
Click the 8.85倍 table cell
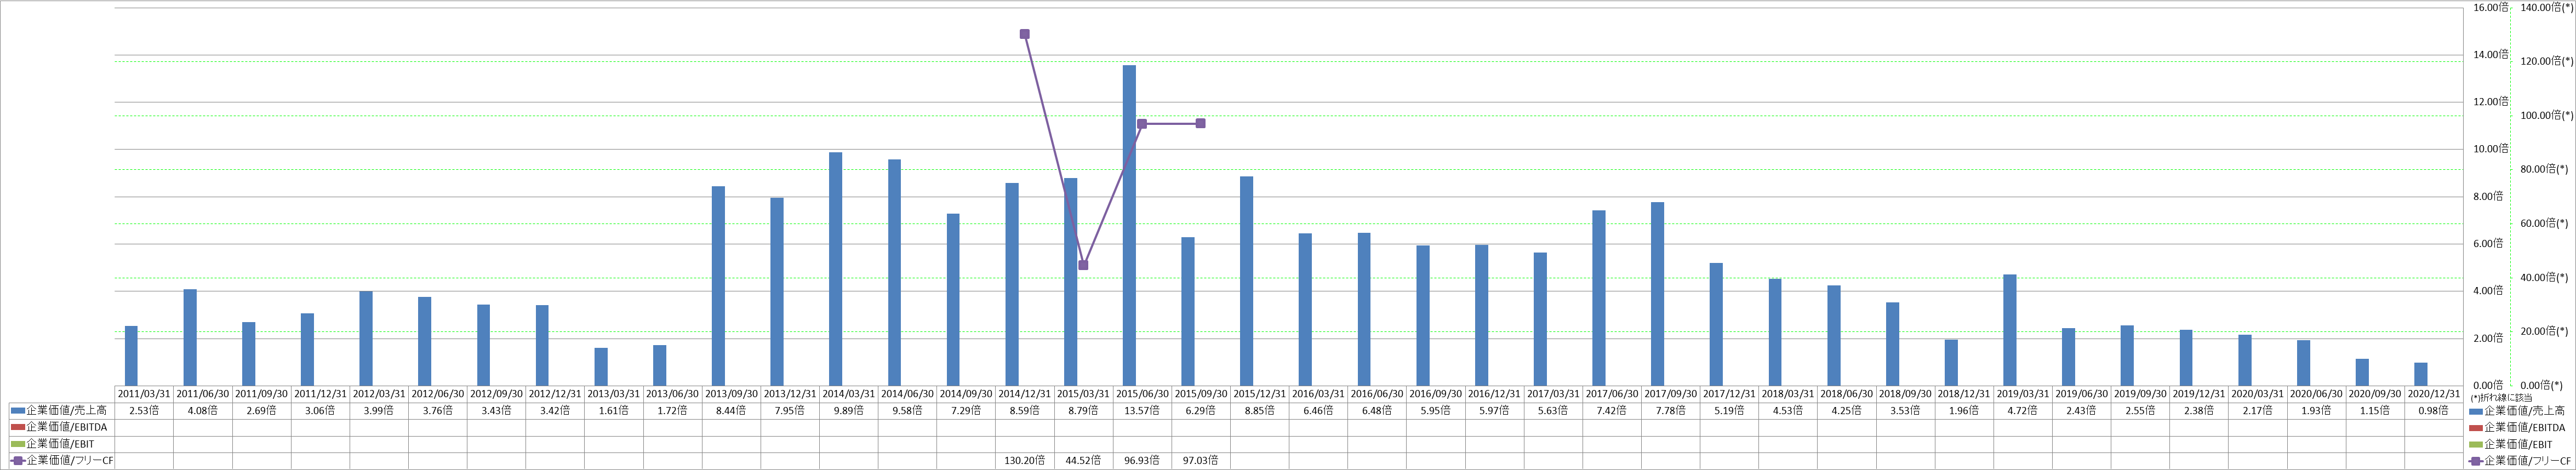1259,411
